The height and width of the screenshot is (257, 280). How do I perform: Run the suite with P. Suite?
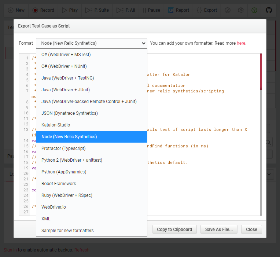97,10
